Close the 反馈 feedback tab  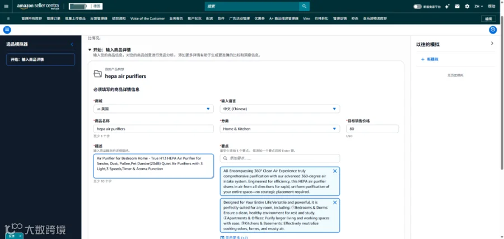point(20,236)
